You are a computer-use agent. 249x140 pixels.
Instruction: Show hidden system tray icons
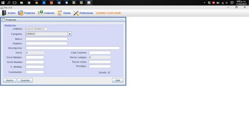(205, 3)
